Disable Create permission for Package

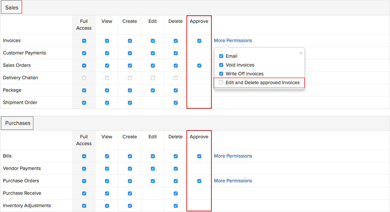[x=130, y=90]
